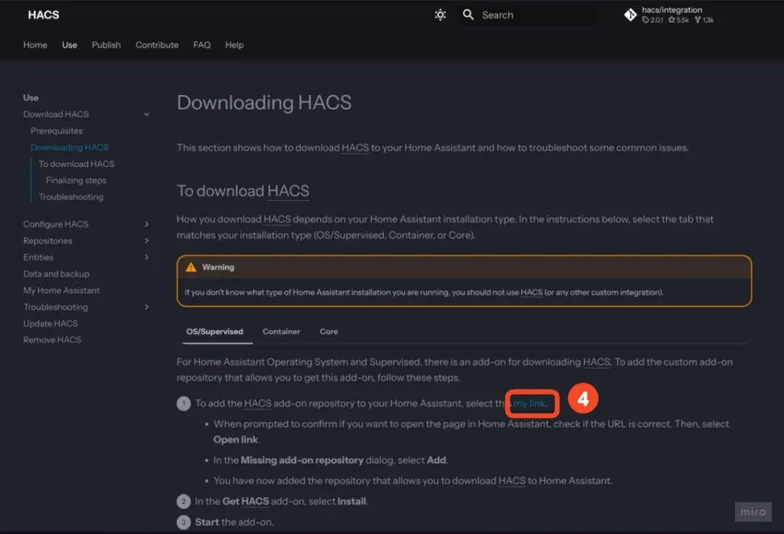Click the HACS logo in the top bar
The height and width of the screenshot is (534, 784).
pyautogui.click(x=43, y=15)
